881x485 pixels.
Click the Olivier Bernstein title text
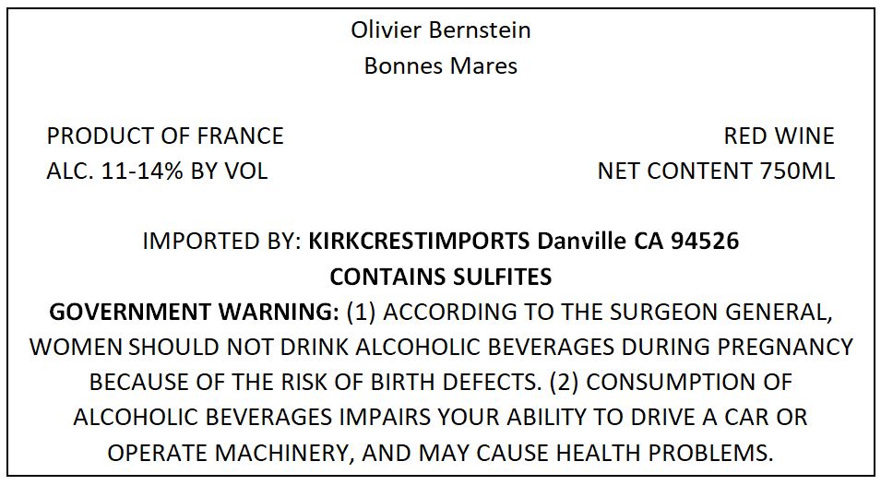click(441, 30)
